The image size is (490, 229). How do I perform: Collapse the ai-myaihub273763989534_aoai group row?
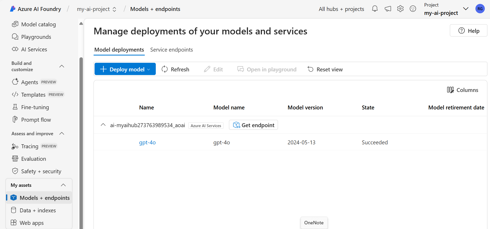103,125
